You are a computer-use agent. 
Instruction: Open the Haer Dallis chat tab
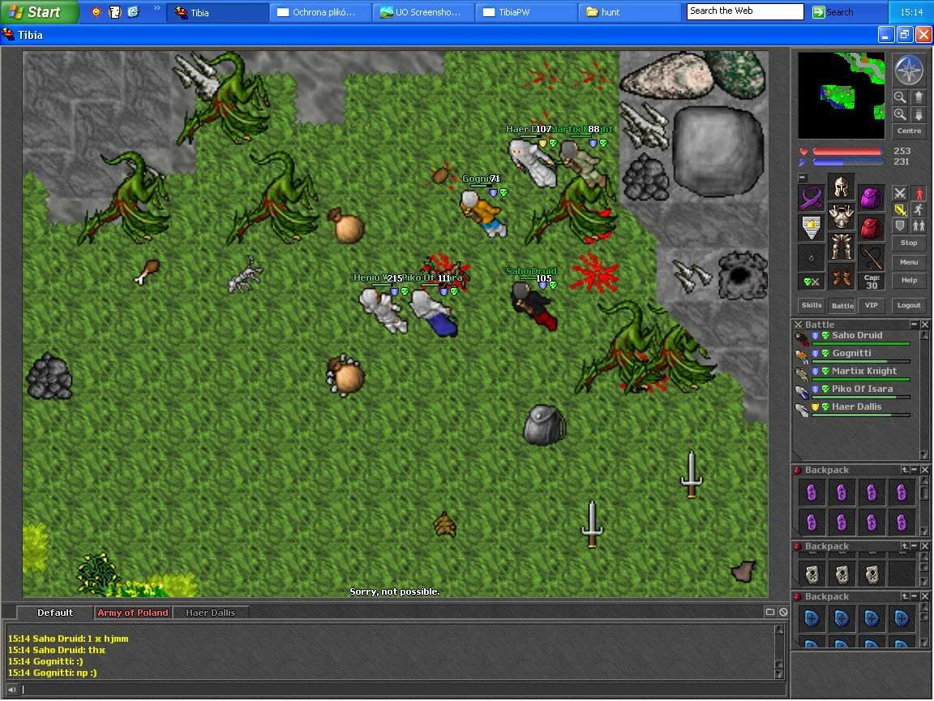(210, 613)
